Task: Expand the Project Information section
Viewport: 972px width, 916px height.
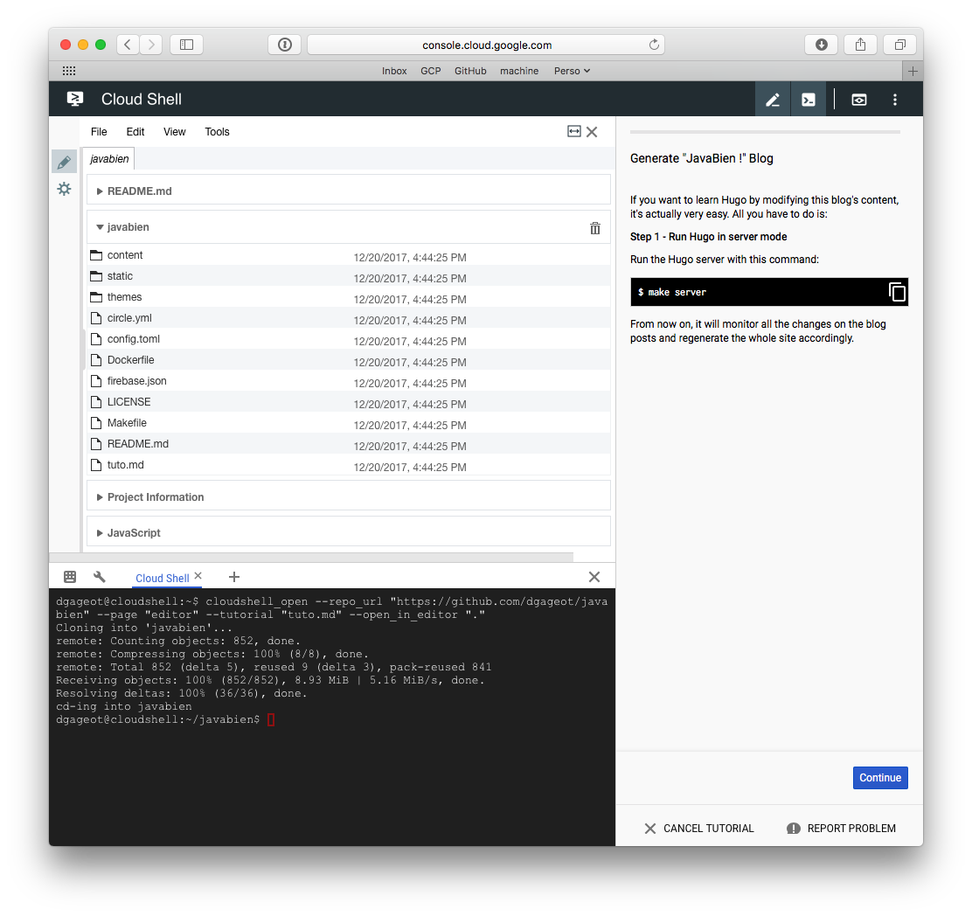Action: [x=349, y=497]
